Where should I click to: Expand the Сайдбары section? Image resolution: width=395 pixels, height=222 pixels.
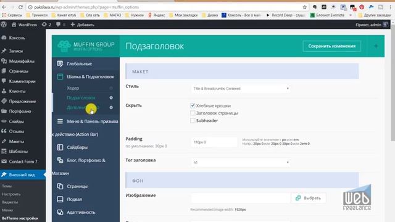[86, 147]
